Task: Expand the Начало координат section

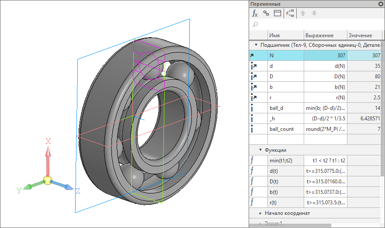Action: click(x=260, y=213)
